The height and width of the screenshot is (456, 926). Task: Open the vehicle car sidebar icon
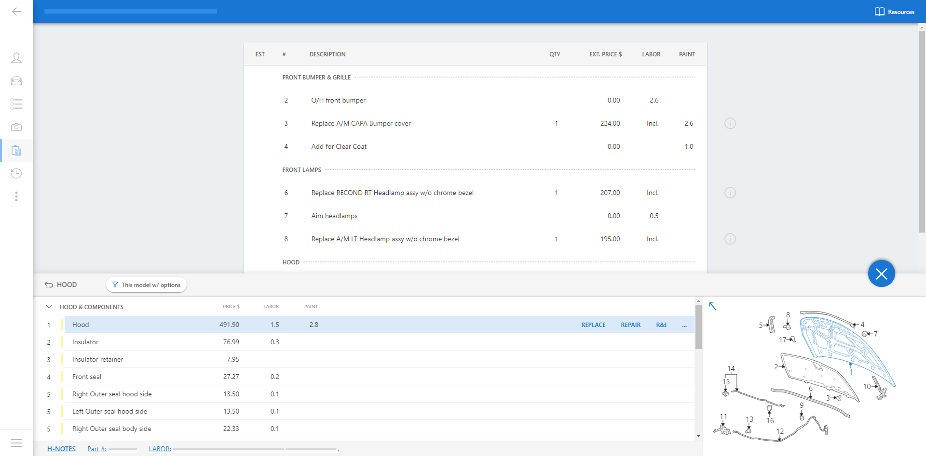16,81
